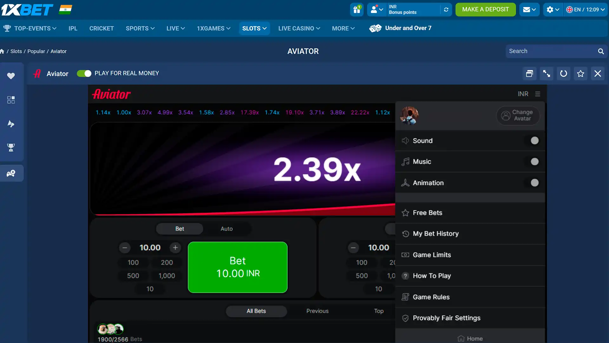
Task: Star Aviator as a favorite game
Action: [580, 73]
